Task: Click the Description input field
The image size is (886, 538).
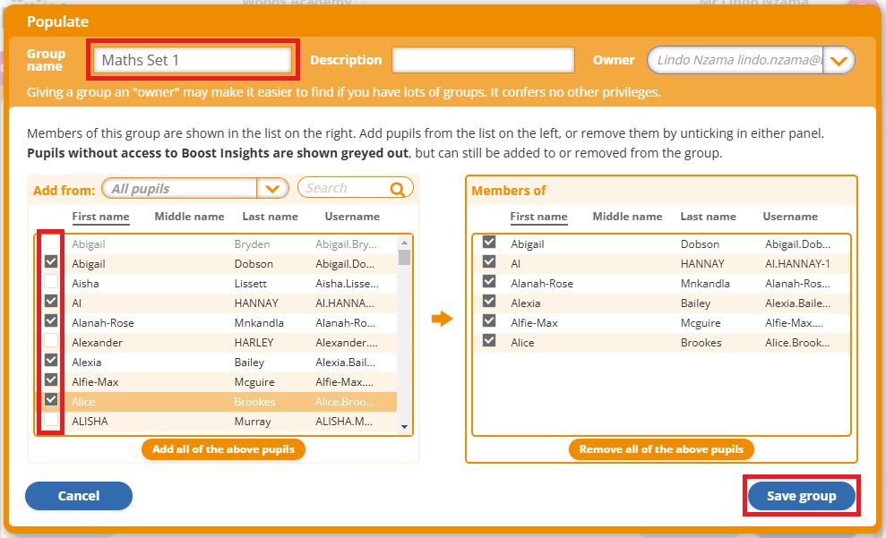Action: click(483, 61)
